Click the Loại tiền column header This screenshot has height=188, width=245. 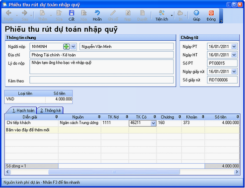point(25,94)
